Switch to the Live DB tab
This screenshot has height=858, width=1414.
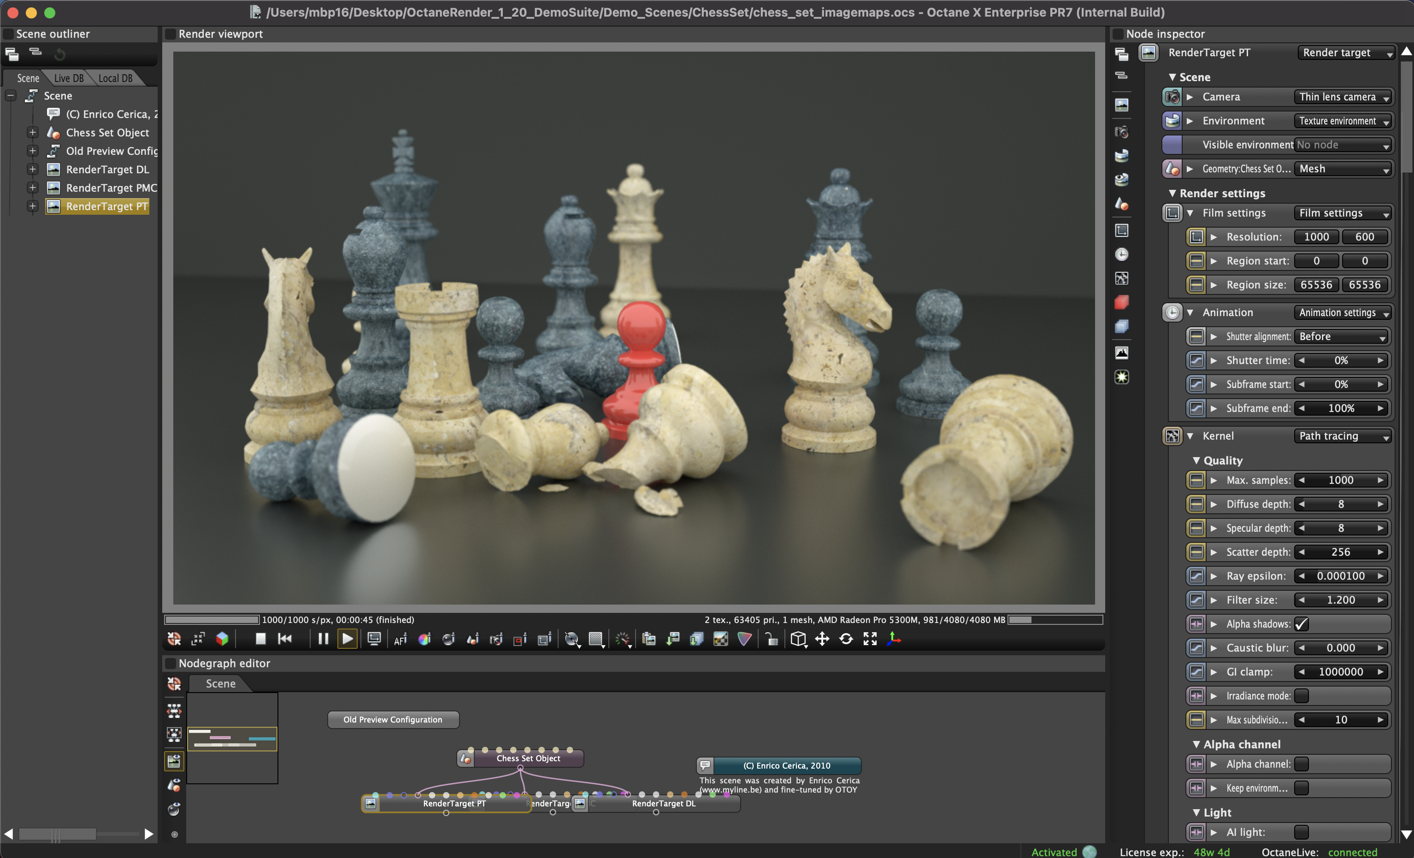pos(69,78)
